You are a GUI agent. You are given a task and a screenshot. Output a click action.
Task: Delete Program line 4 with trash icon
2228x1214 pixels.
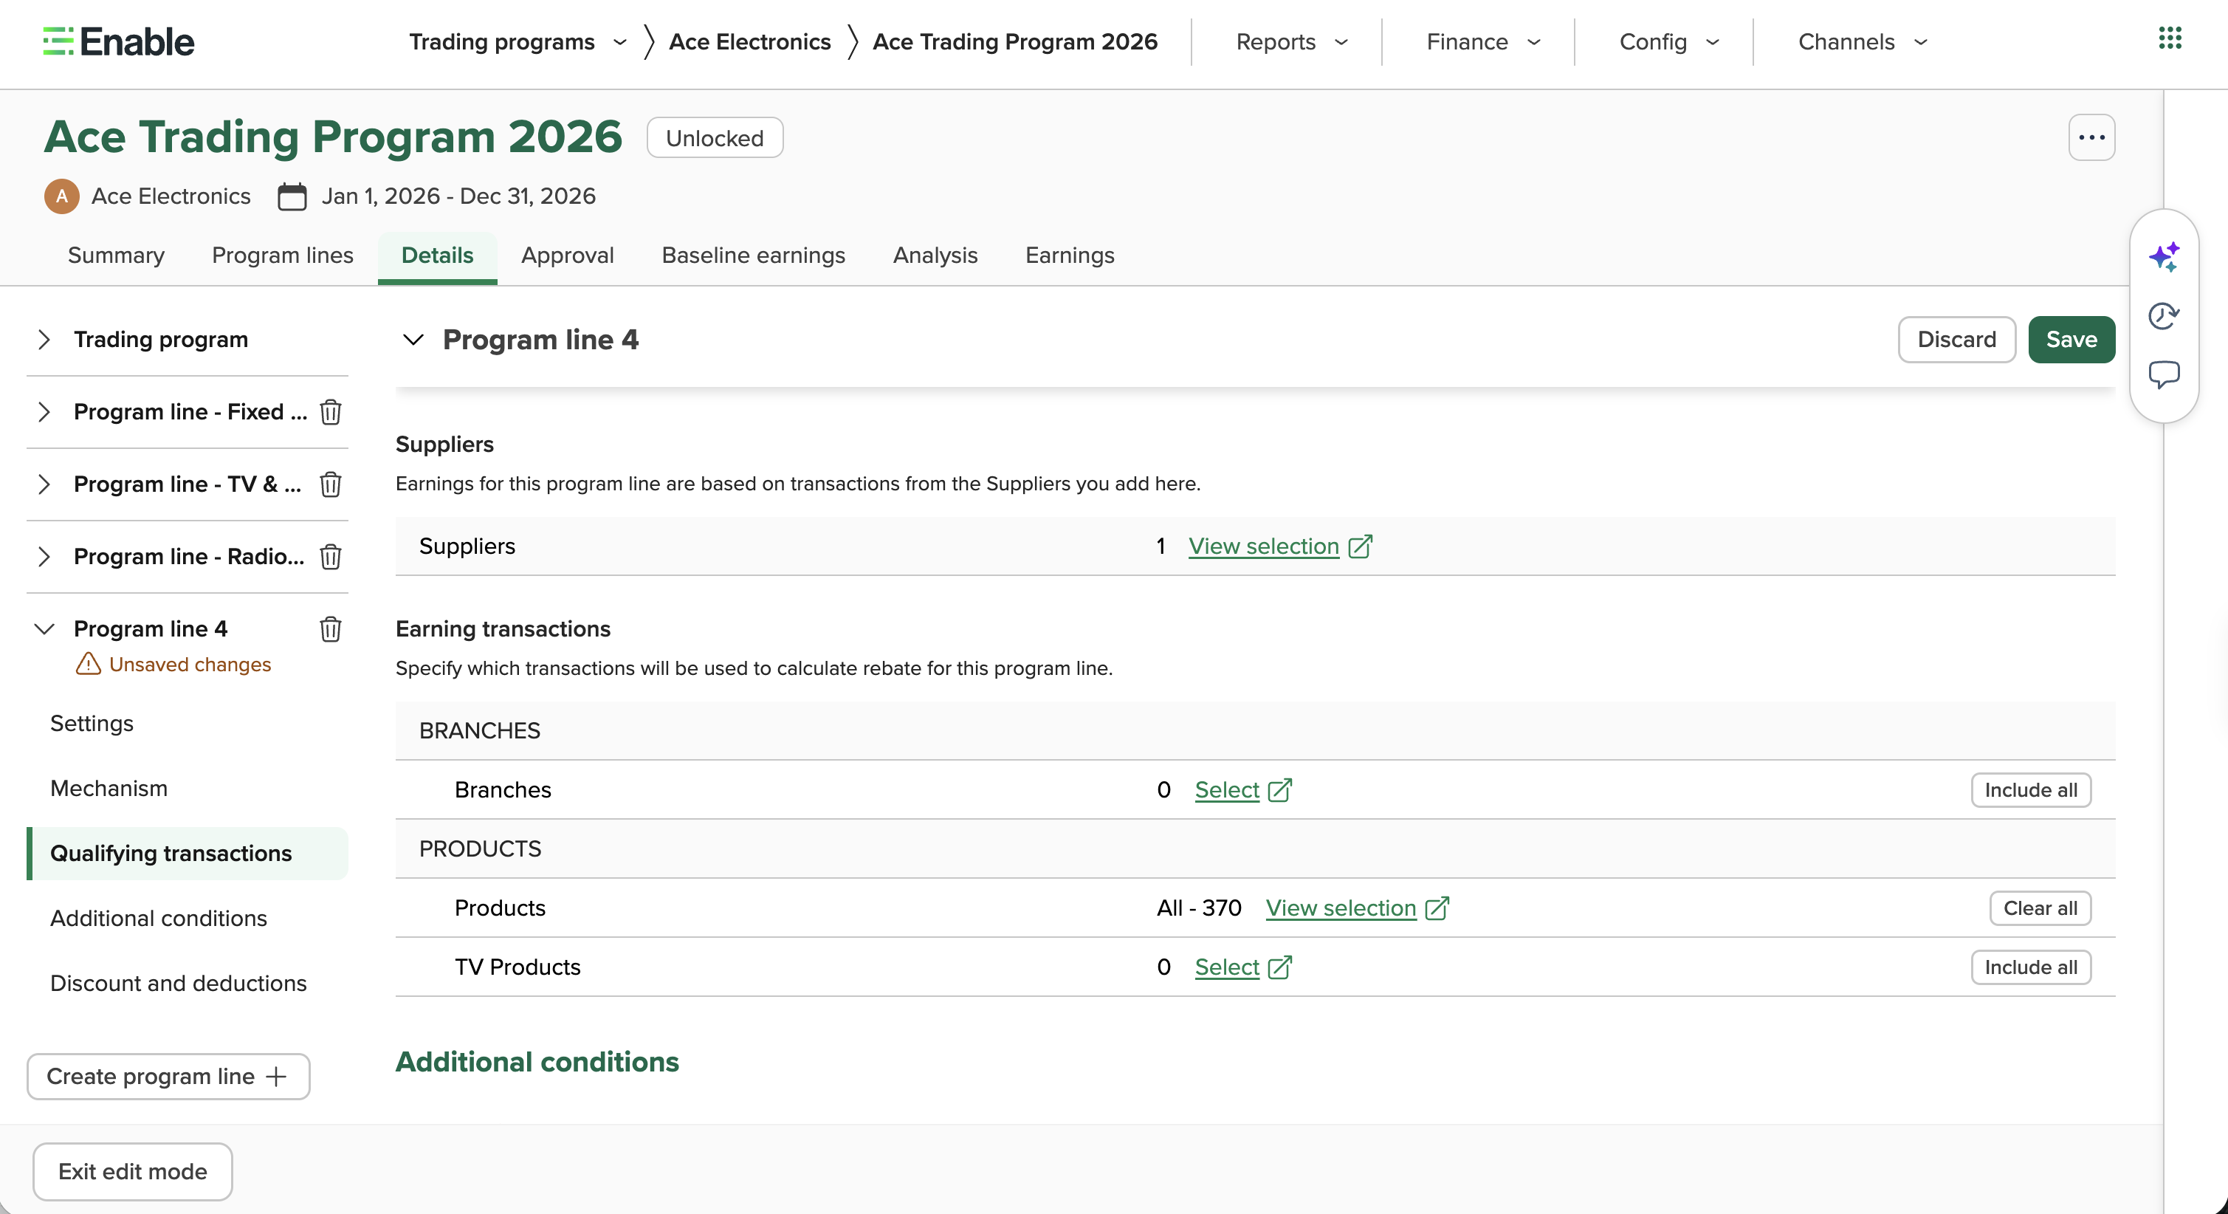click(x=331, y=629)
